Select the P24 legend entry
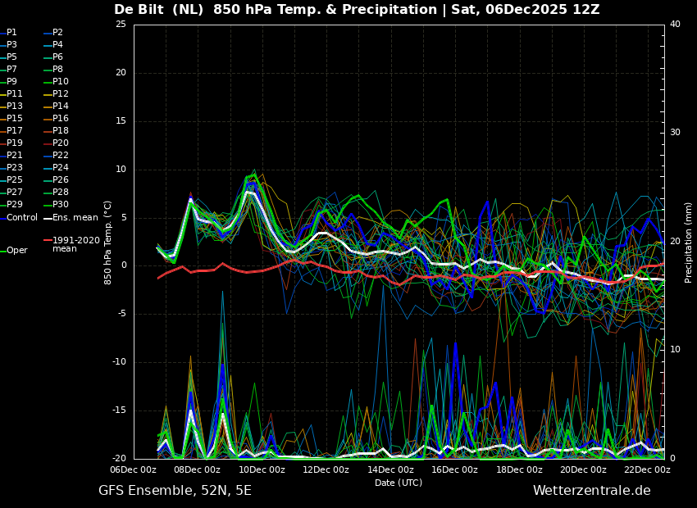The image size is (697, 508). (x=61, y=168)
